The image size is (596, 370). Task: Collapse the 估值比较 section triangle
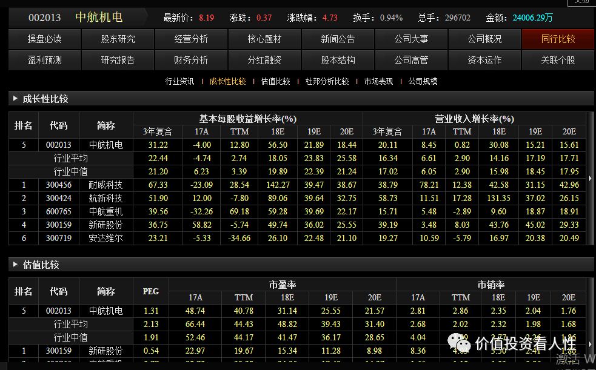15,265
